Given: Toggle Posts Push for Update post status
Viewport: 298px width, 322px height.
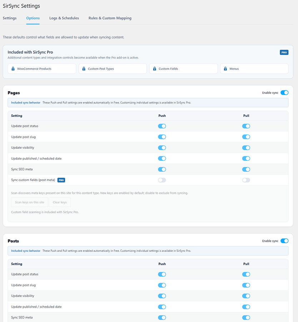Looking at the screenshot, I should click(x=162, y=274).
